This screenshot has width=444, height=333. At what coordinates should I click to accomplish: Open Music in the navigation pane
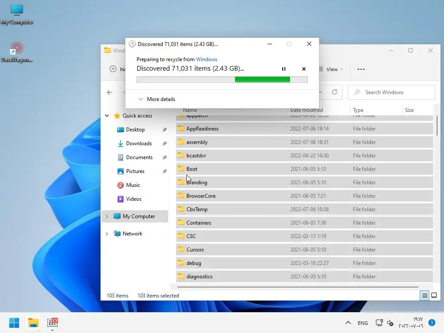tap(133, 185)
